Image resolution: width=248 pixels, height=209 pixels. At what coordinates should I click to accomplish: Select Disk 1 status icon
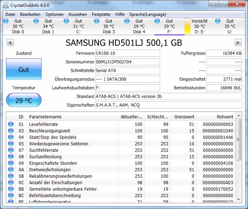point(36,21)
